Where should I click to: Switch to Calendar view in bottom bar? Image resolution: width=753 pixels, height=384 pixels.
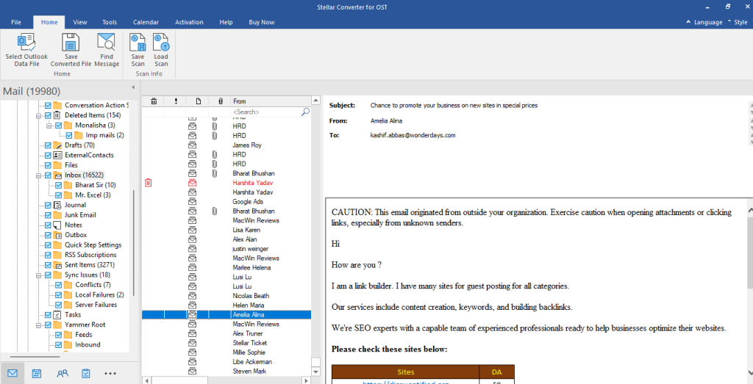[37, 373]
